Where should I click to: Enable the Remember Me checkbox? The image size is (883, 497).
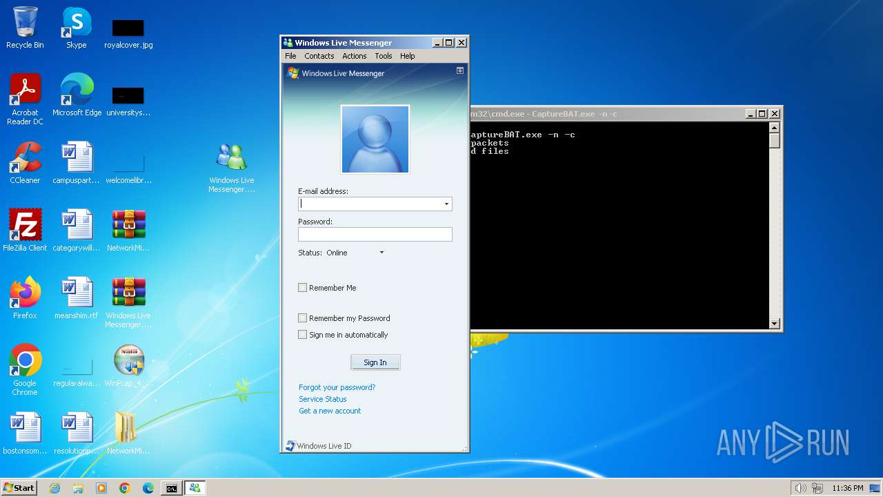pyautogui.click(x=302, y=288)
